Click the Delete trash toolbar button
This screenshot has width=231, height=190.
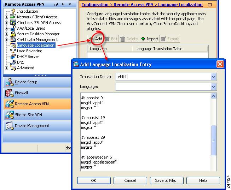[129, 39]
